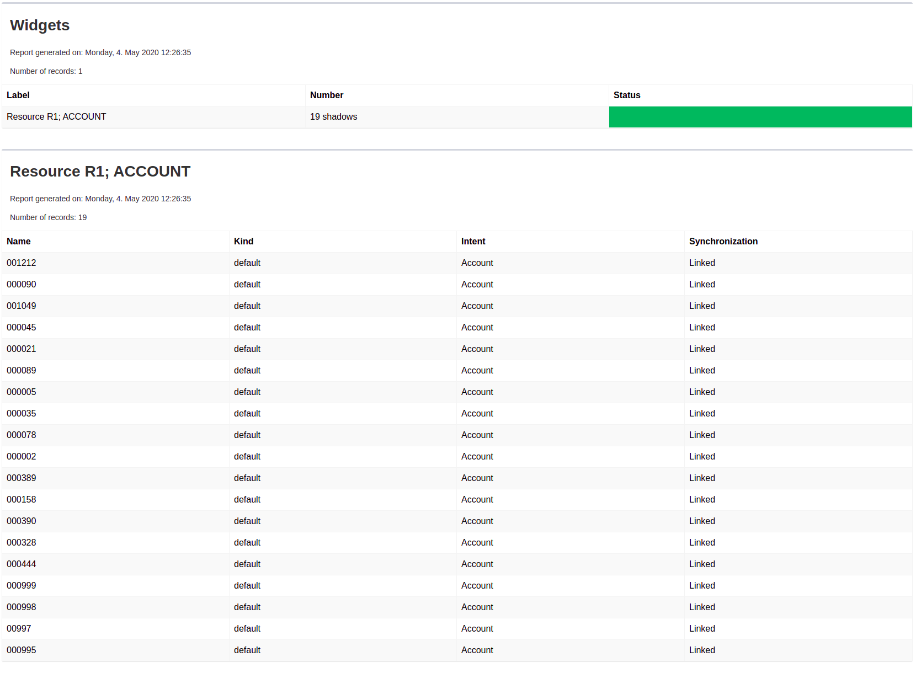Screen dimensions: 916x673
Task: Click the Name column header
Action: [19, 242]
